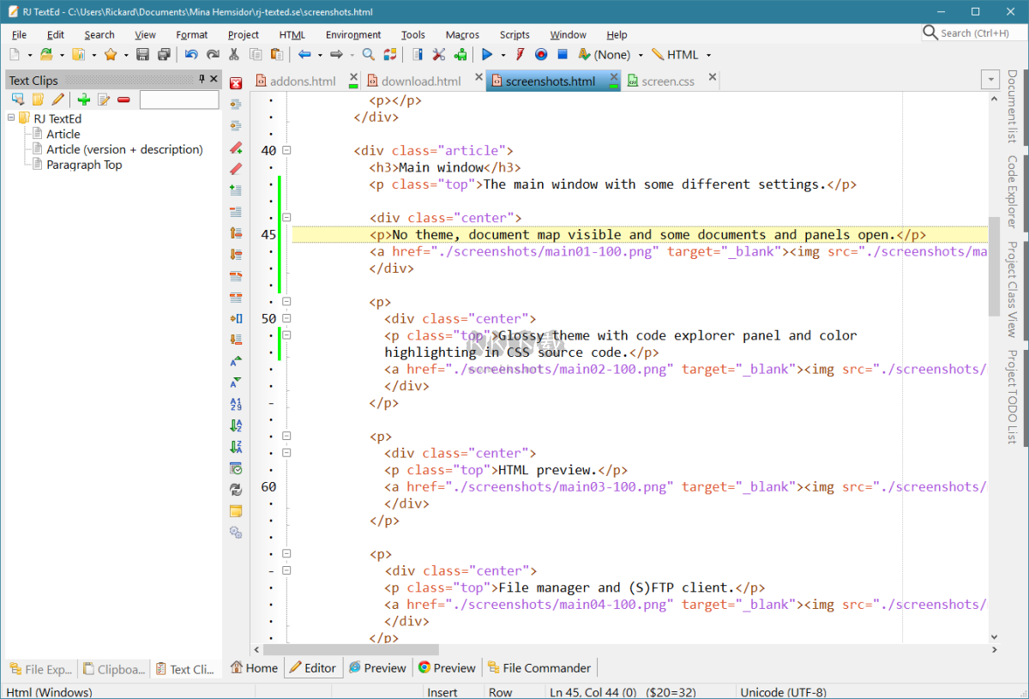
Task: Click the Text Clips filter input field
Action: pos(179,99)
